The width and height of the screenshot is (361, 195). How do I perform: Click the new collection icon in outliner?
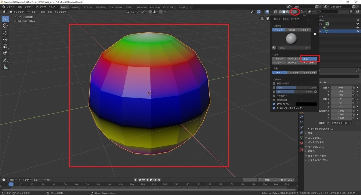pos(358,12)
